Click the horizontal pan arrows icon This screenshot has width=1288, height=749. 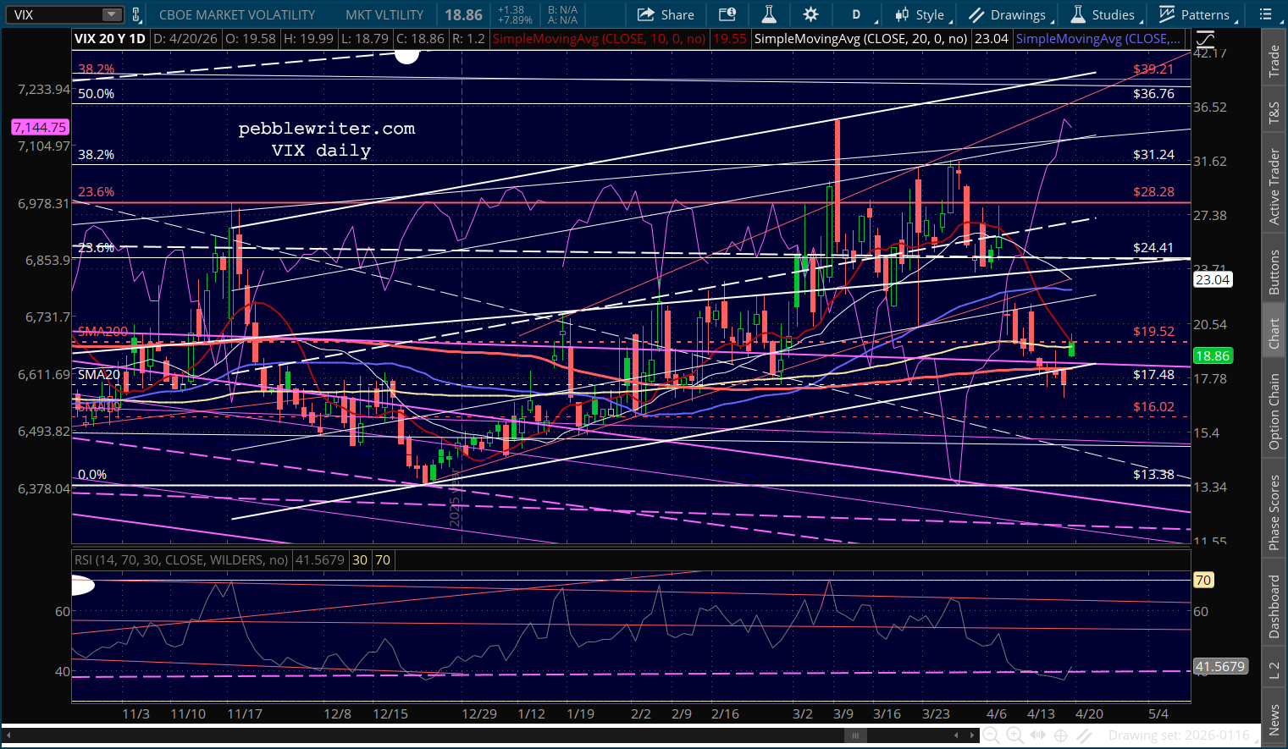(x=1037, y=735)
